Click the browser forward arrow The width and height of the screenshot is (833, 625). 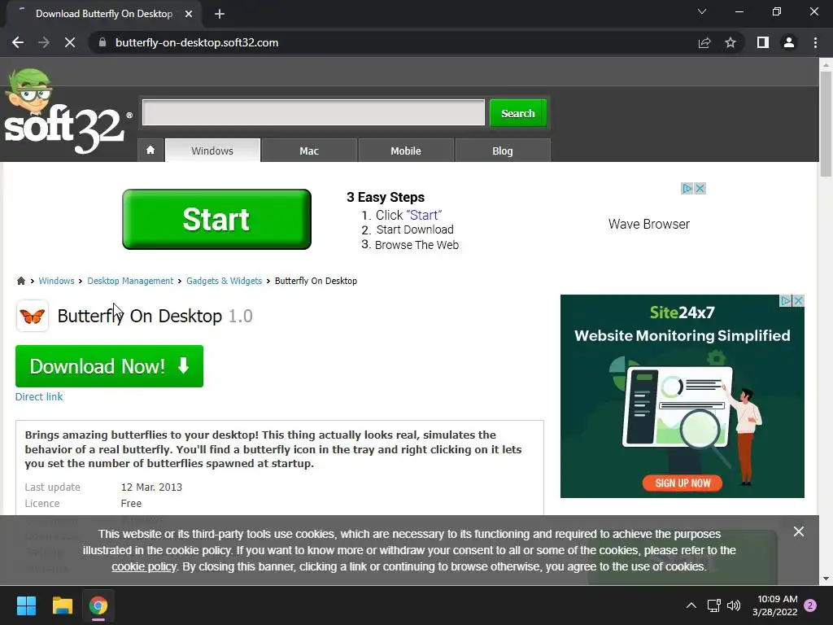point(44,42)
